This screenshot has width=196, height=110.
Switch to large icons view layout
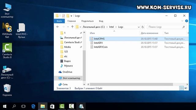[186, 88]
